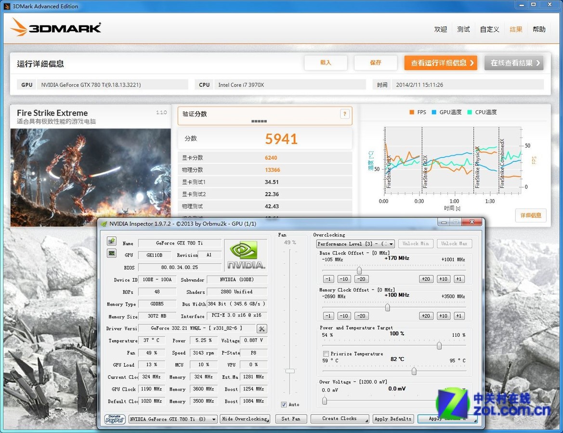
Task: Click Base Clock -20 button
Action: click(361, 279)
